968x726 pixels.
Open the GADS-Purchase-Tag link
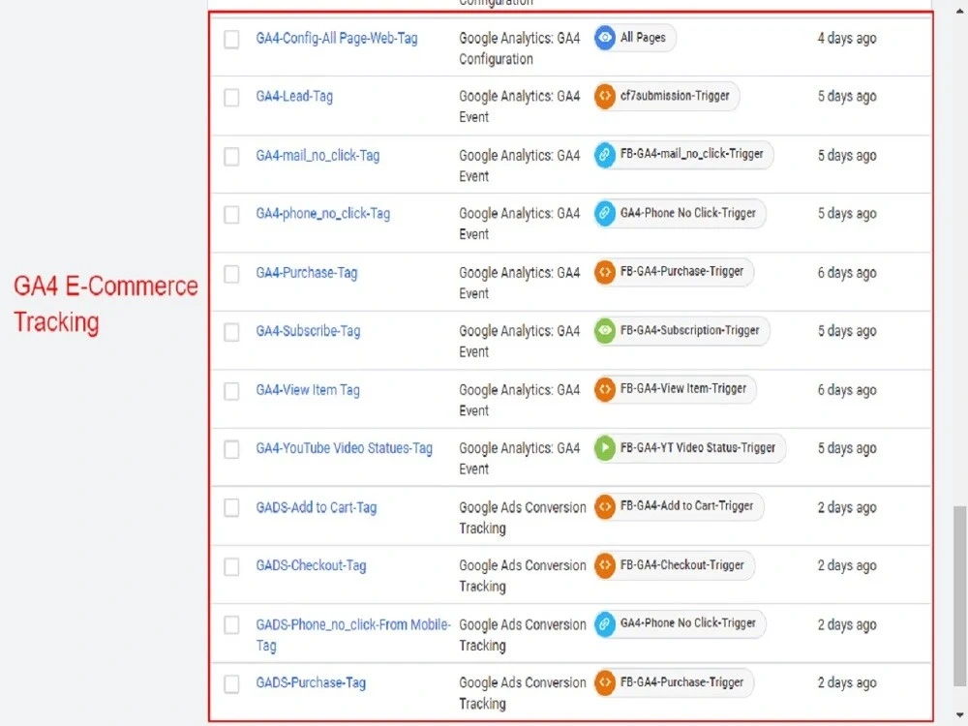click(x=310, y=682)
